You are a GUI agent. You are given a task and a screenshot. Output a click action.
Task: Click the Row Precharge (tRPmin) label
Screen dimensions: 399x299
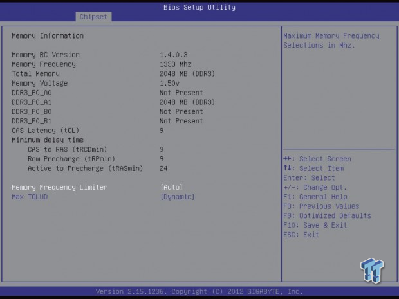[x=71, y=159]
